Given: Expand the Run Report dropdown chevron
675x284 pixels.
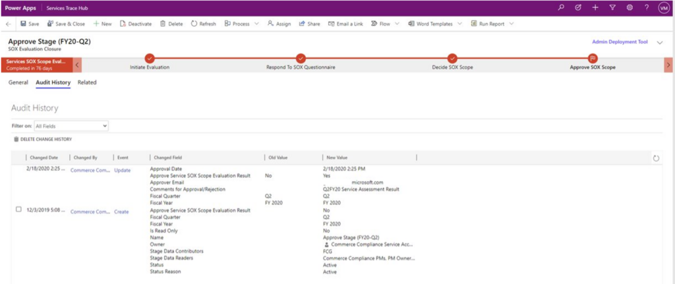Looking at the screenshot, I should tap(512, 24).
